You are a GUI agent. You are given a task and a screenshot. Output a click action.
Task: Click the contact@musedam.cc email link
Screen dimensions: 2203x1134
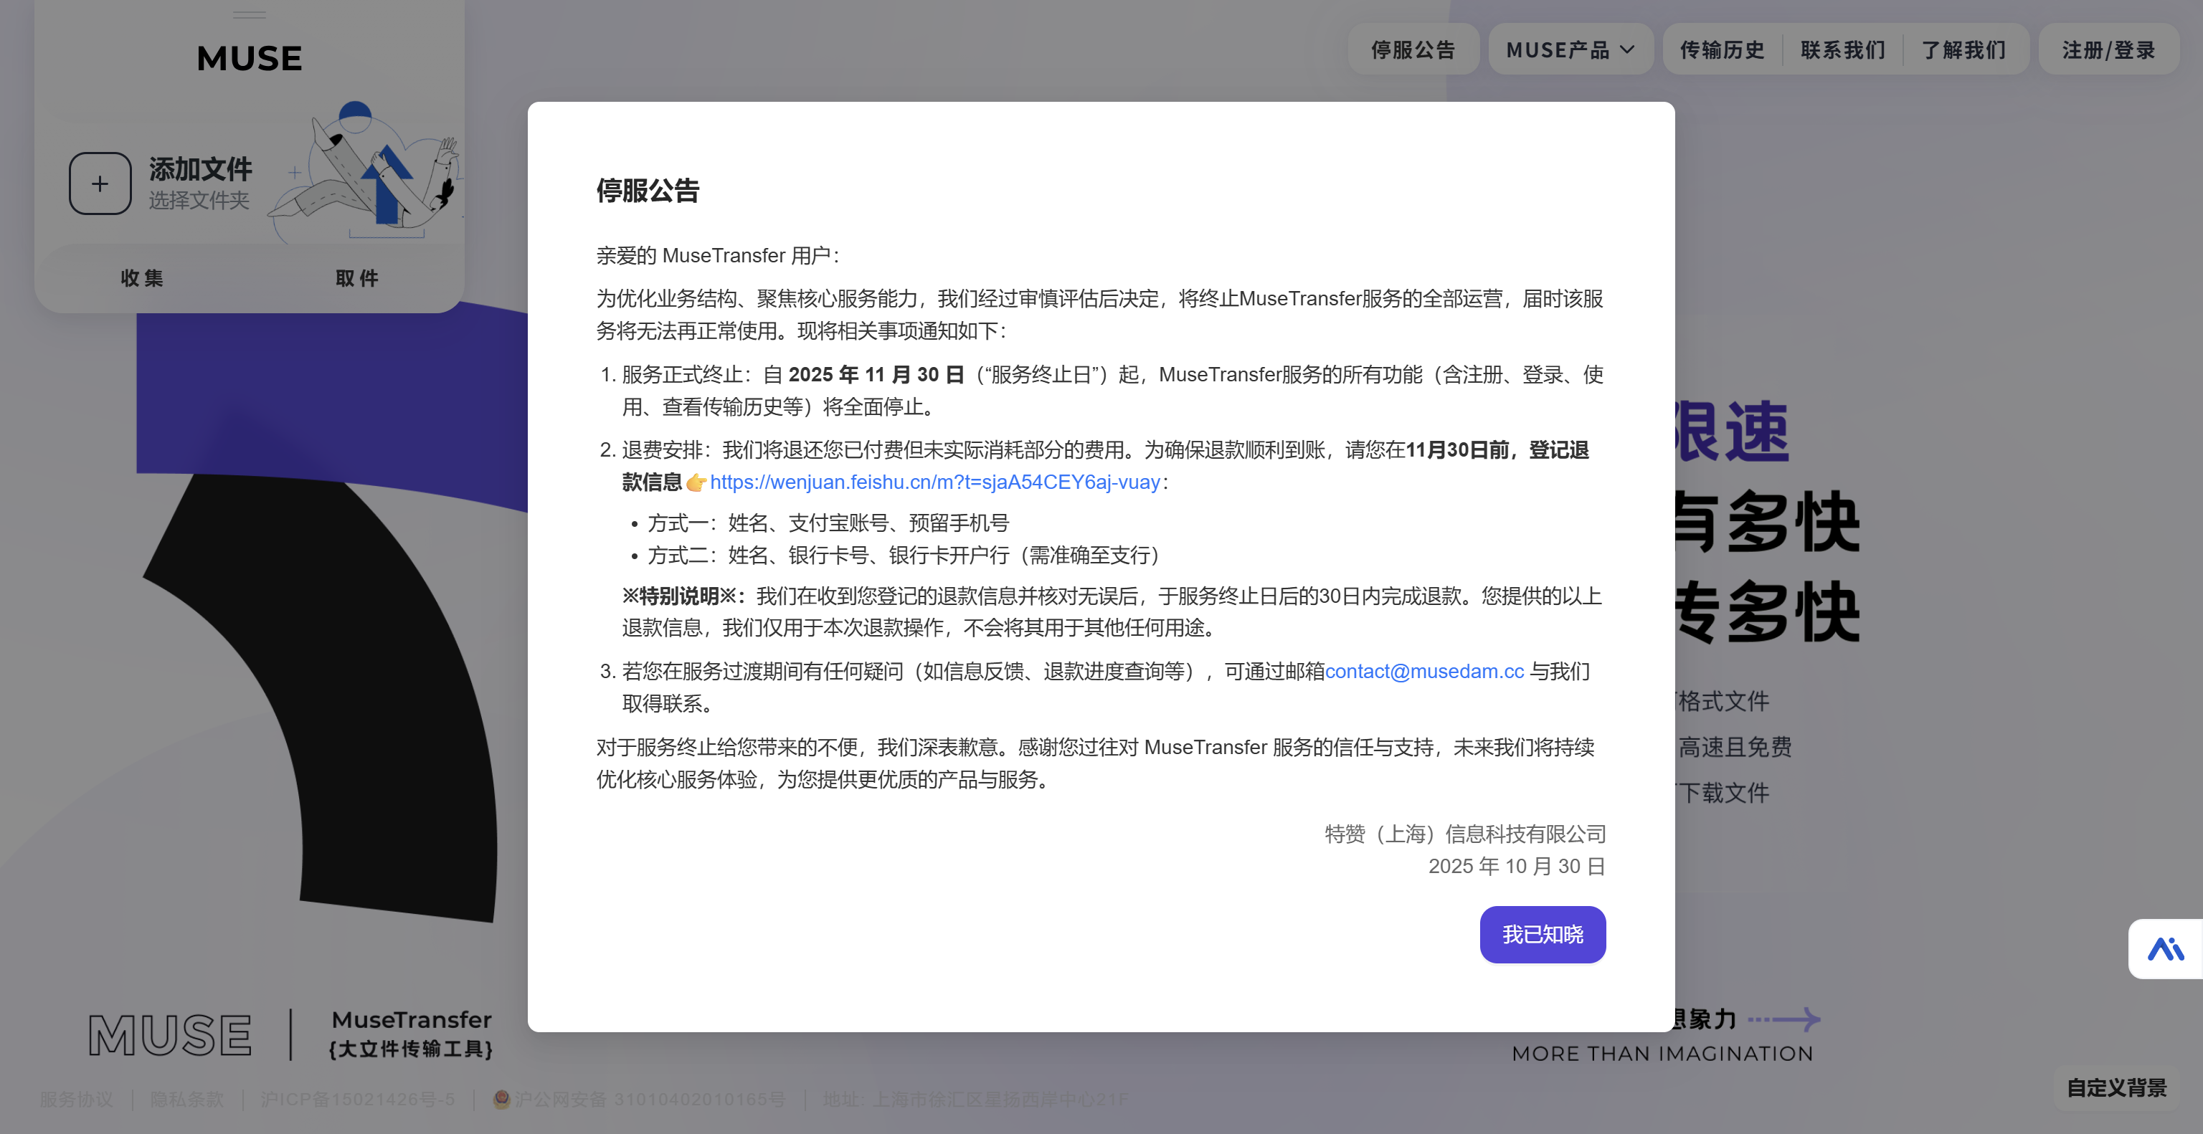click(1424, 672)
